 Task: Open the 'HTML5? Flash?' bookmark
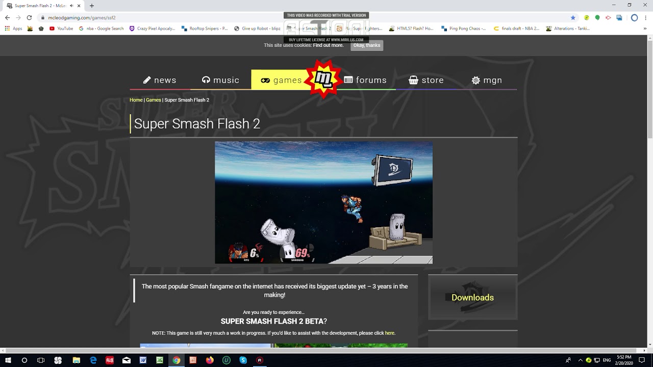pyautogui.click(x=411, y=29)
